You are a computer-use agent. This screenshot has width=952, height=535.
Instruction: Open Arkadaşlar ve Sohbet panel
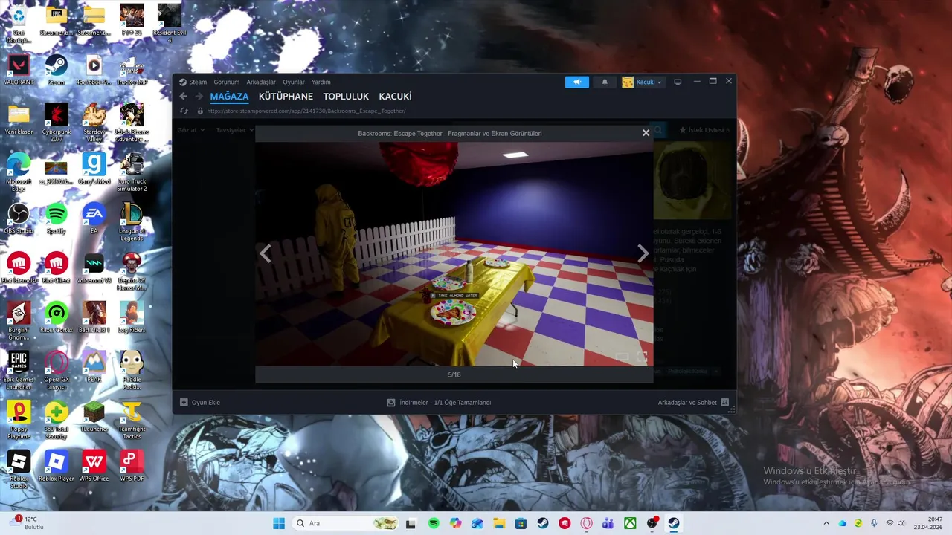693,403
